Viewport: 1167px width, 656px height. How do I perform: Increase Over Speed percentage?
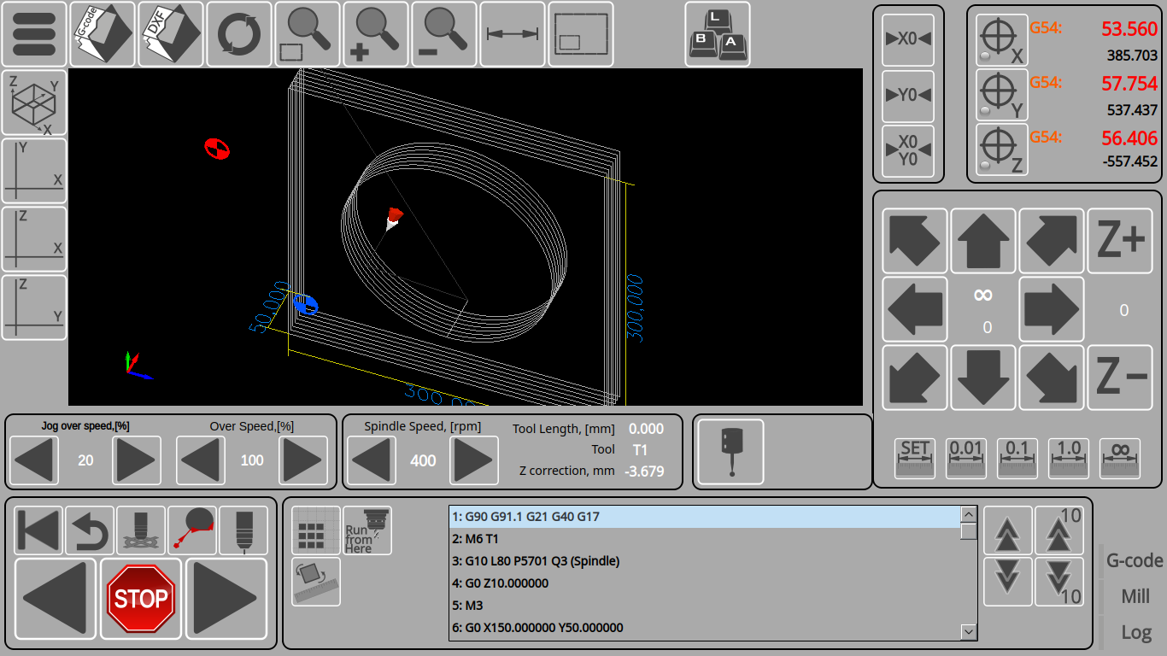pyautogui.click(x=303, y=460)
